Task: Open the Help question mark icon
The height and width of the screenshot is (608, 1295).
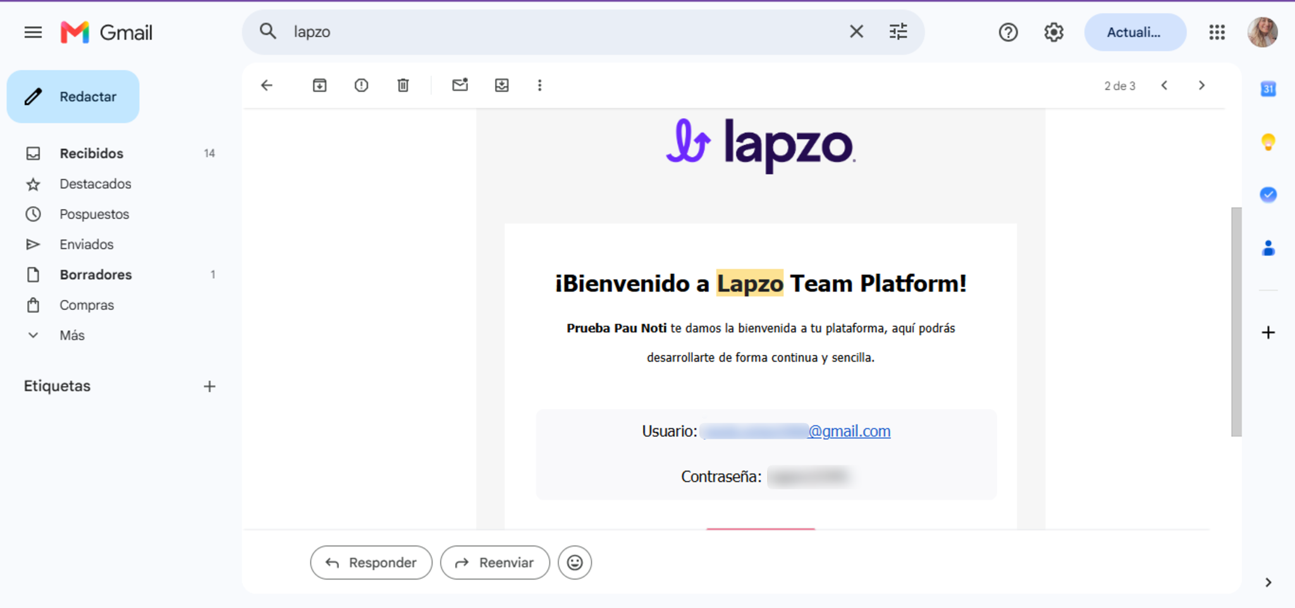Action: (x=1008, y=32)
